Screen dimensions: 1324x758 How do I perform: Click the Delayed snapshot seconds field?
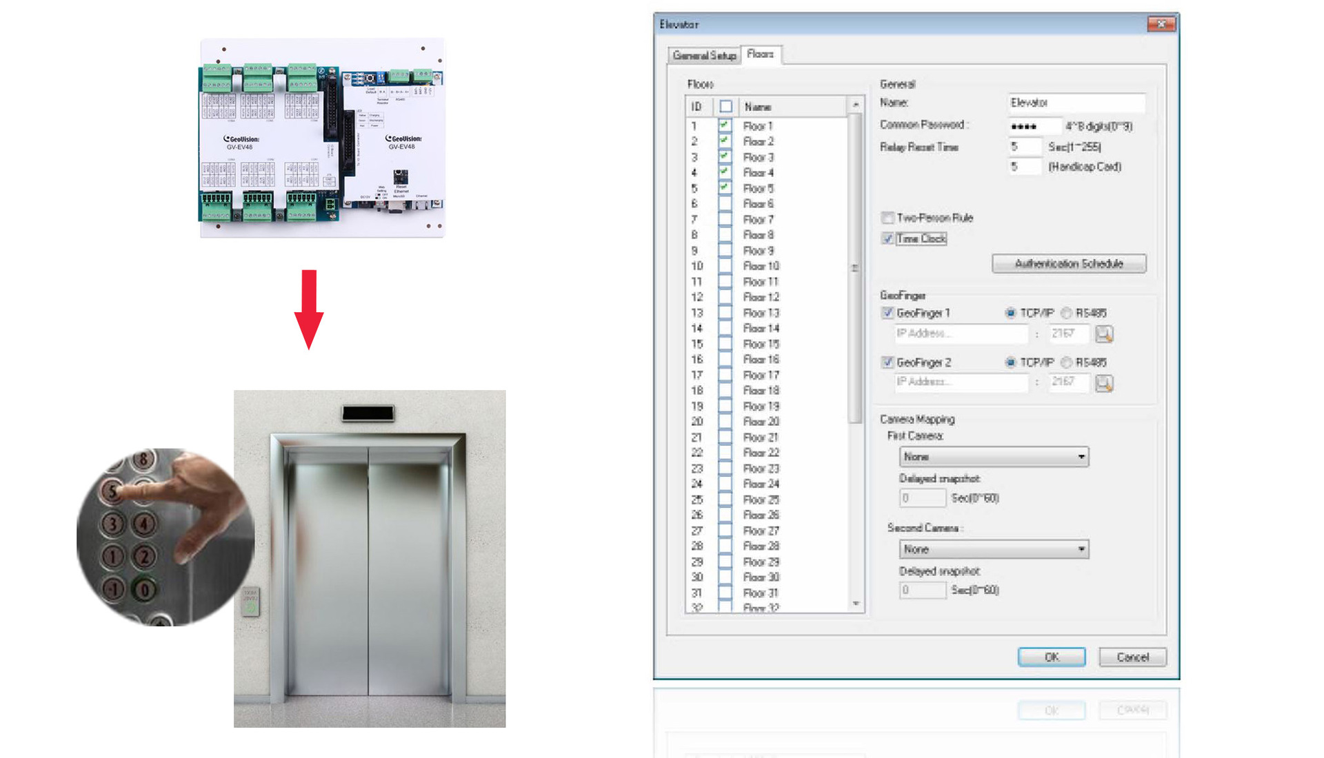(922, 495)
